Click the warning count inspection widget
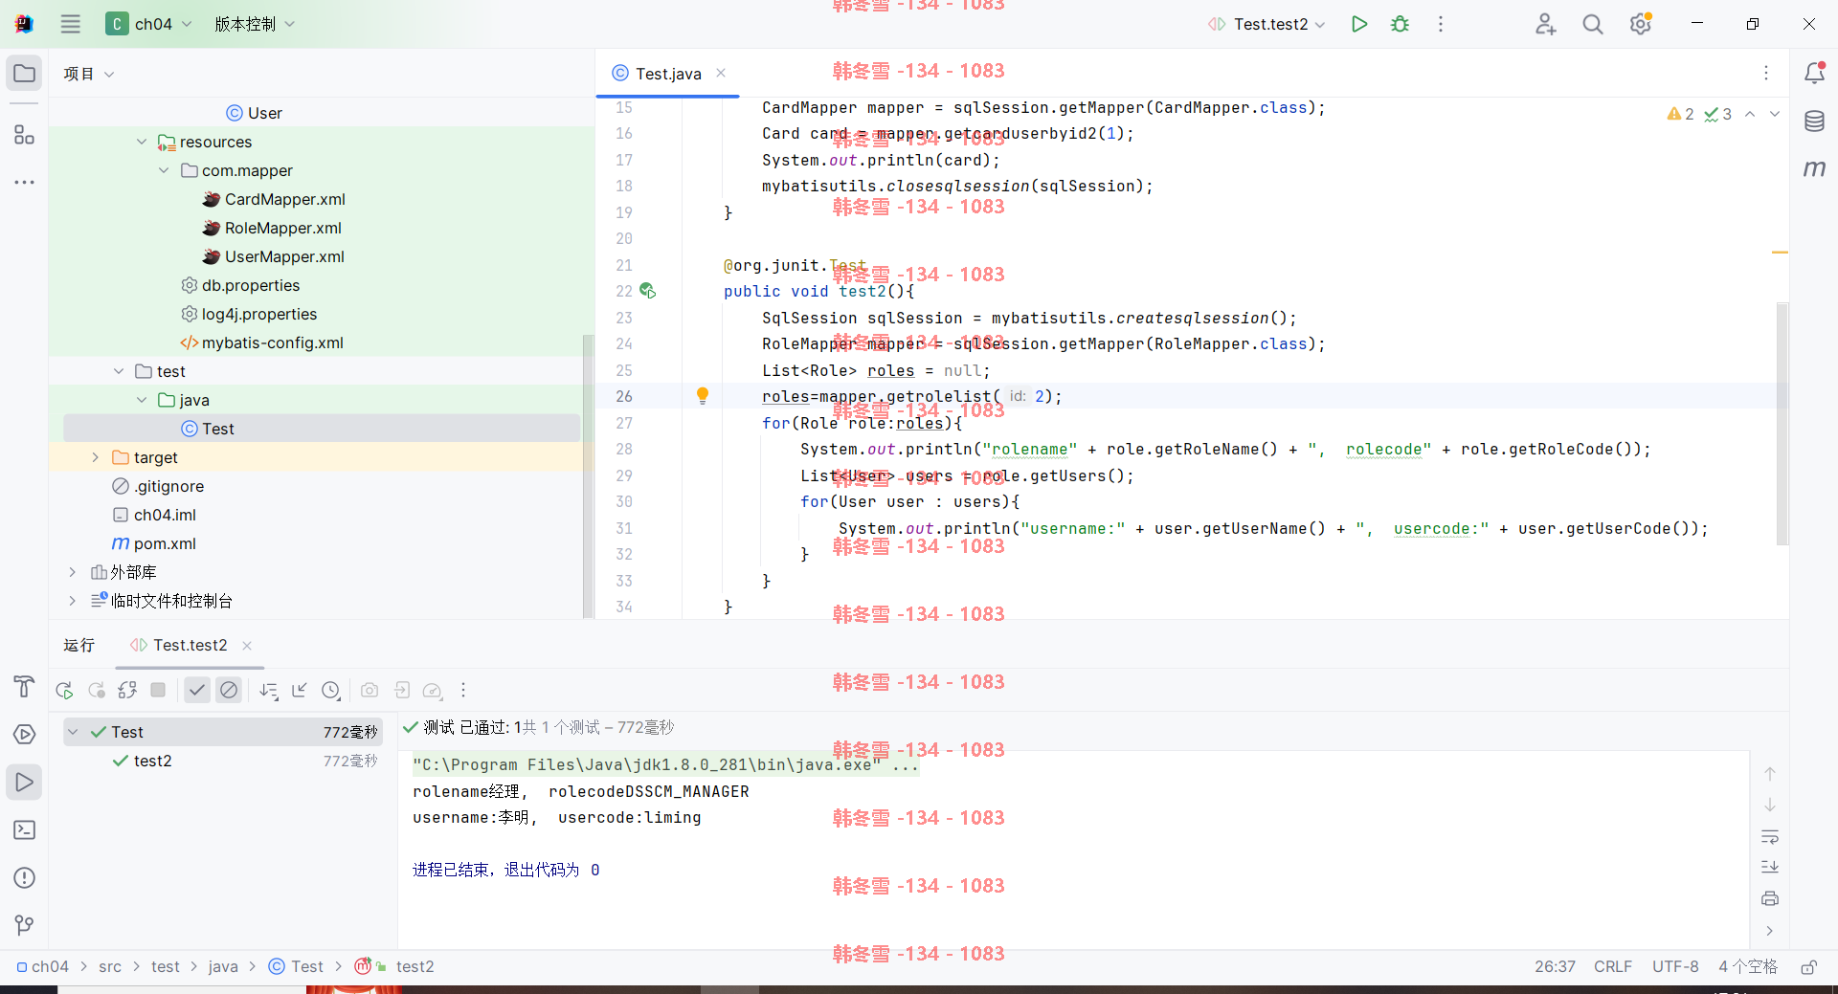 [1680, 114]
